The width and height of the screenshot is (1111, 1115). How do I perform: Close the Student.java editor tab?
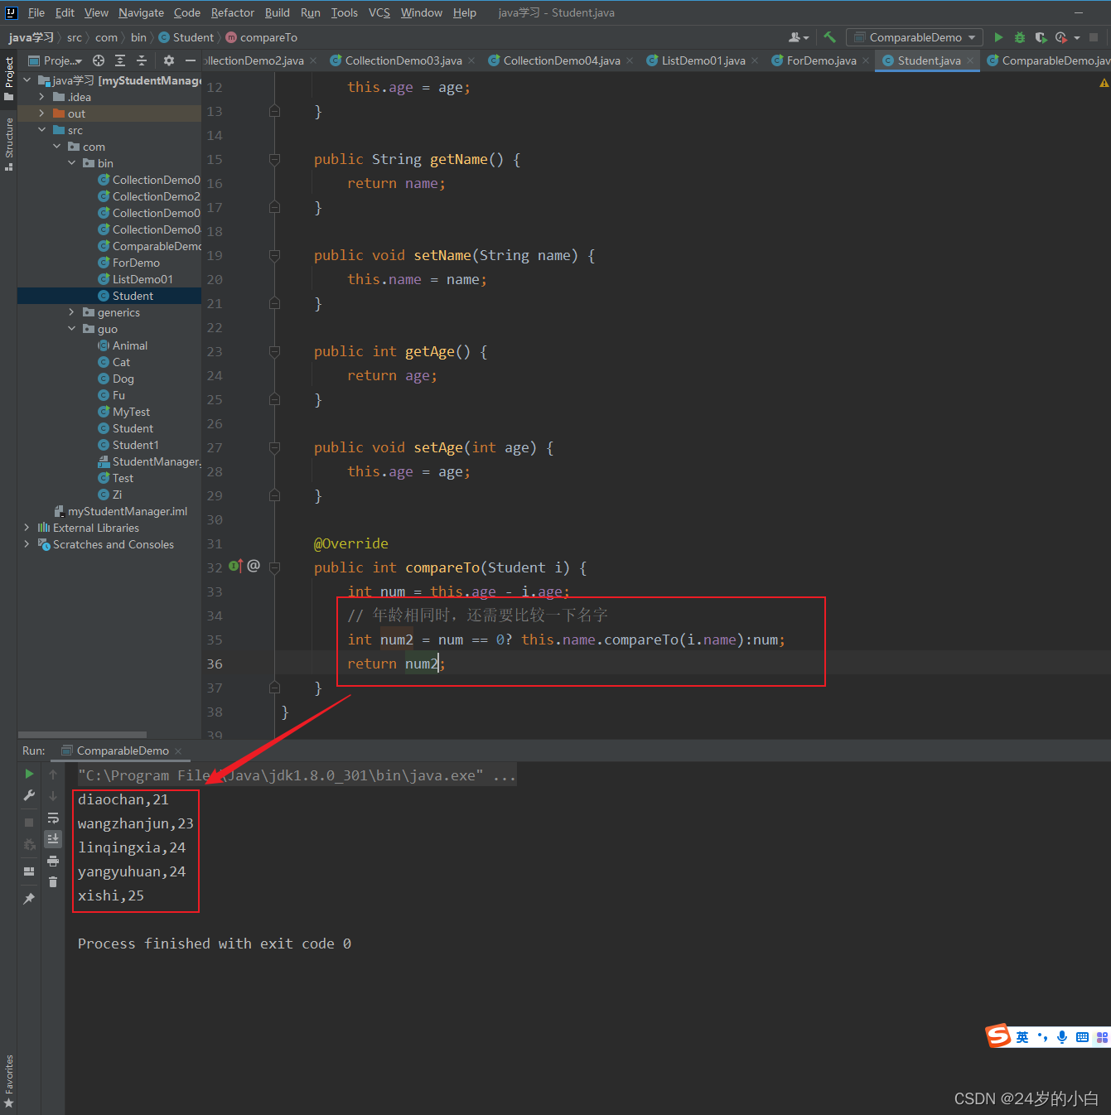tap(970, 60)
